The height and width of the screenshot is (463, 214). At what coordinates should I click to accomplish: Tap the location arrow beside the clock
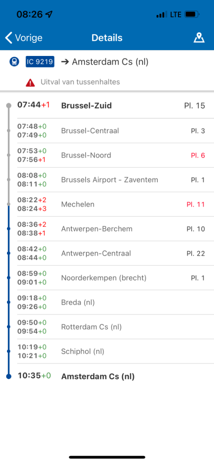pyautogui.click(x=49, y=15)
